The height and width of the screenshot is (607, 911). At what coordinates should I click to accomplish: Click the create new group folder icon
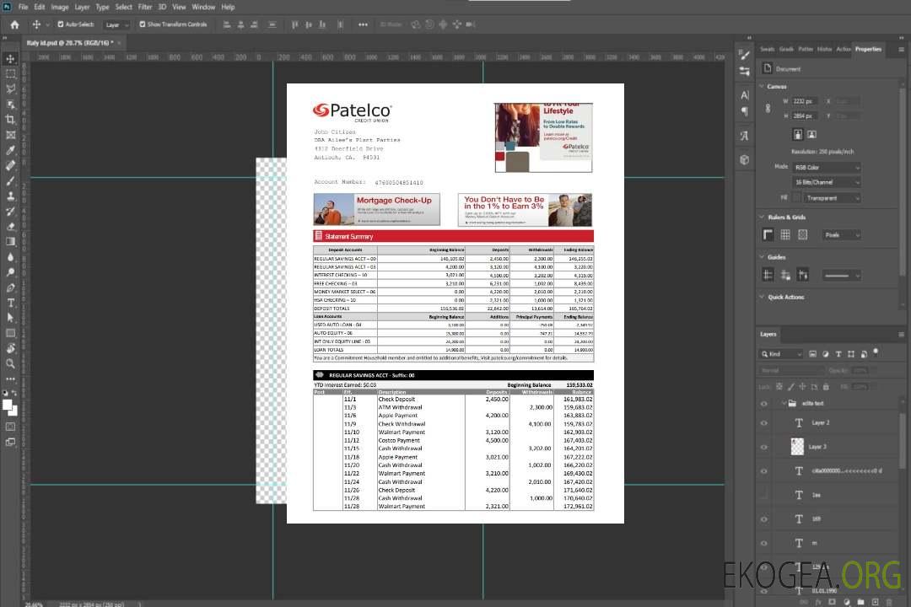pyautogui.click(x=860, y=602)
